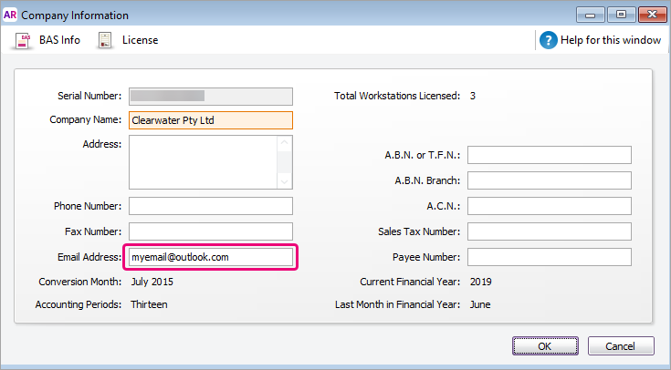Focus the Payee Number field
Image resolution: width=671 pixels, height=370 pixels.
point(549,257)
